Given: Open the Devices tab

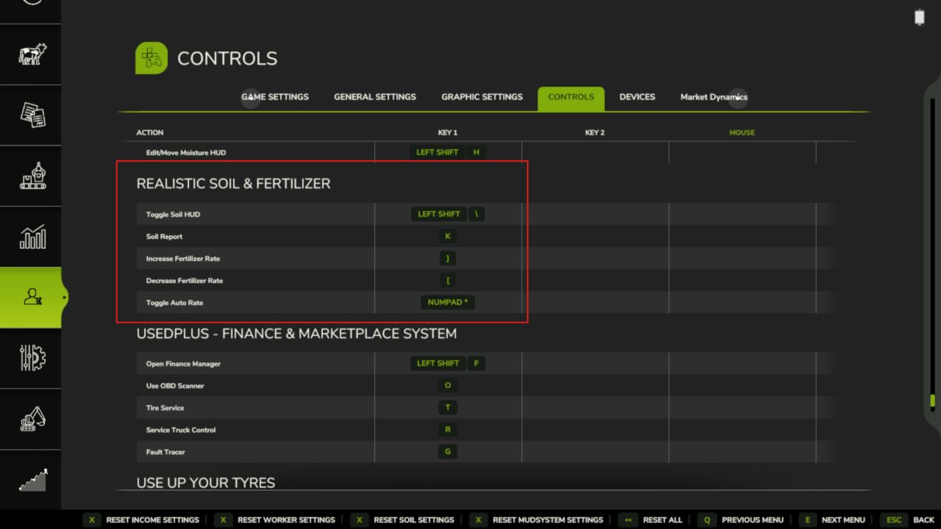Looking at the screenshot, I should (x=637, y=97).
